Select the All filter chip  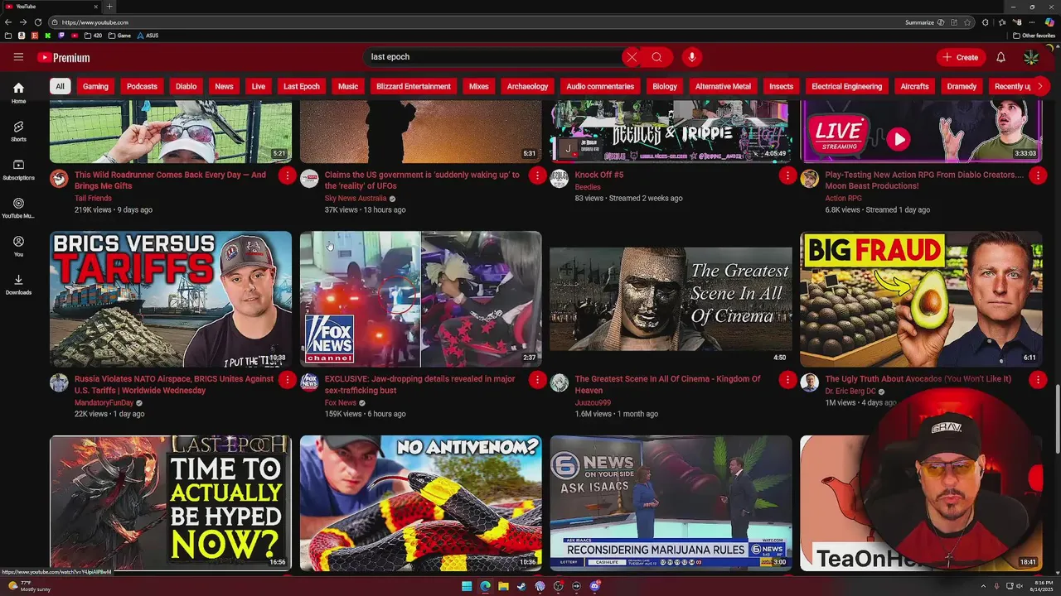[x=60, y=86]
